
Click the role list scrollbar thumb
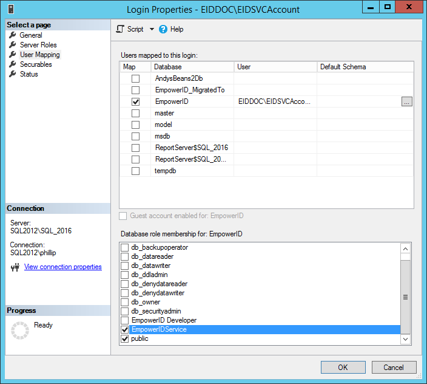pyautogui.click(x=406, y=297)
